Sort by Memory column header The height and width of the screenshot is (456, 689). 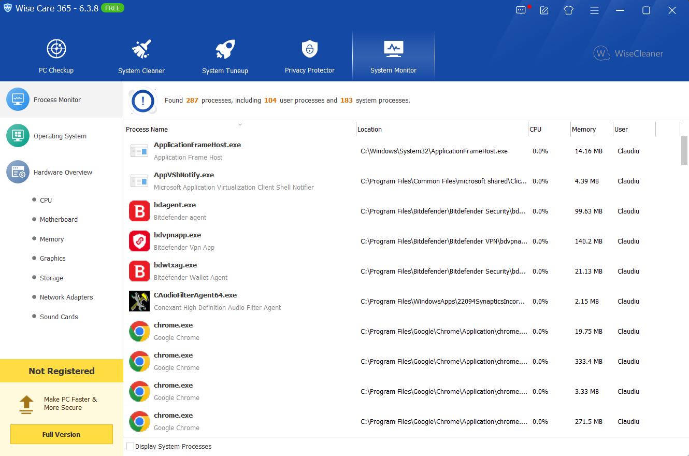click(x=584, y=129)
